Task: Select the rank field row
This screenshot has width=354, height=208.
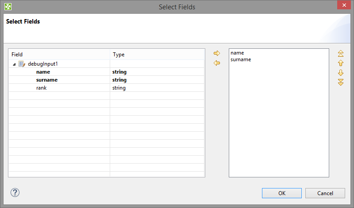Action: point(42,88)
